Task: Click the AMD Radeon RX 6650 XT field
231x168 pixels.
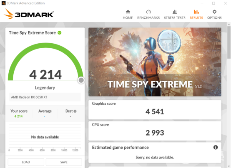Action: [45, 97]
